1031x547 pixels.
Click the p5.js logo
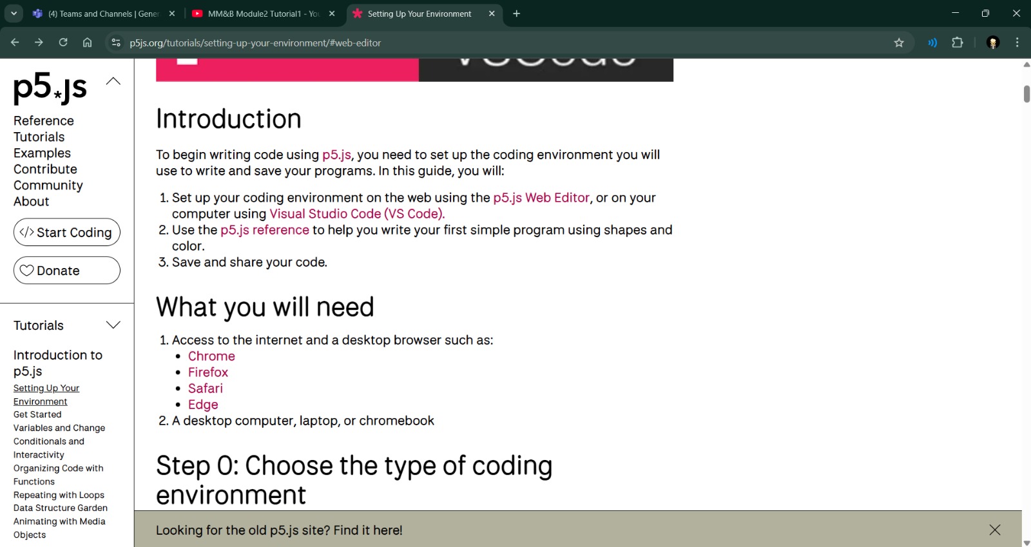coord(50,88)
